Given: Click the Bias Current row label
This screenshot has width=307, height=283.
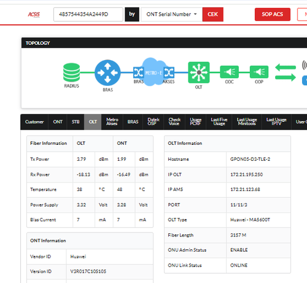Looking at the screenshot, I should coord(43,220).
